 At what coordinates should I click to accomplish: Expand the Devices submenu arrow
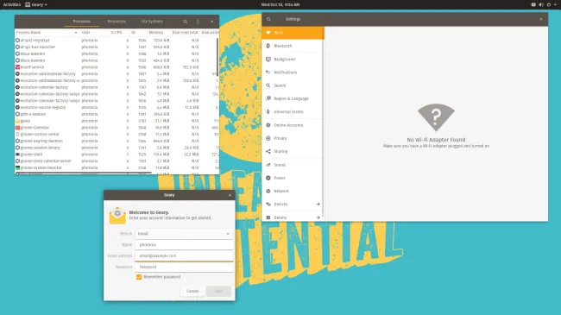318,205
